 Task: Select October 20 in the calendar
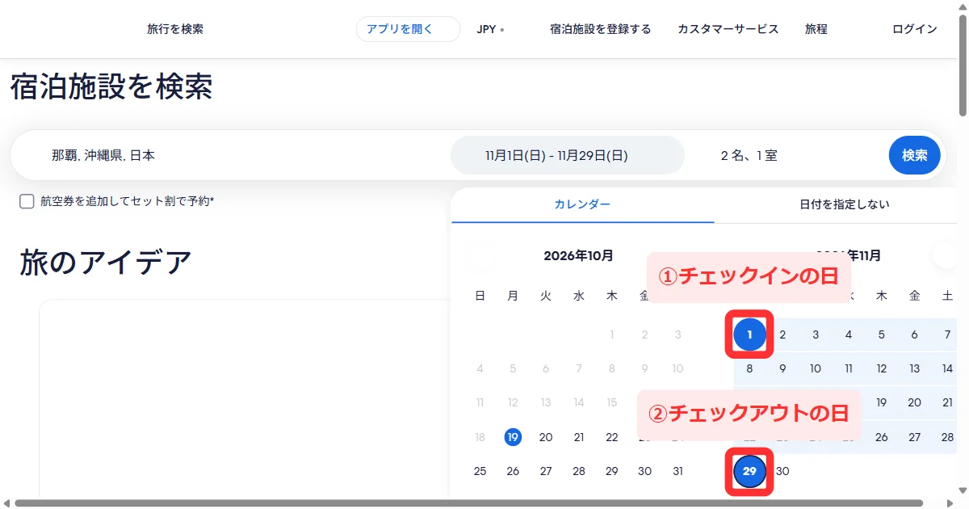tap(546, 437)
